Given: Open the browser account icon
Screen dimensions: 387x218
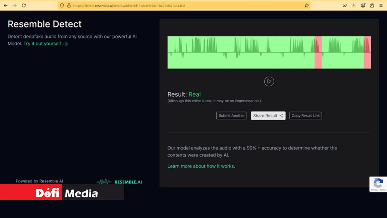Looking at the screenshot, I should pyautogui.click(x=363, y=5).
